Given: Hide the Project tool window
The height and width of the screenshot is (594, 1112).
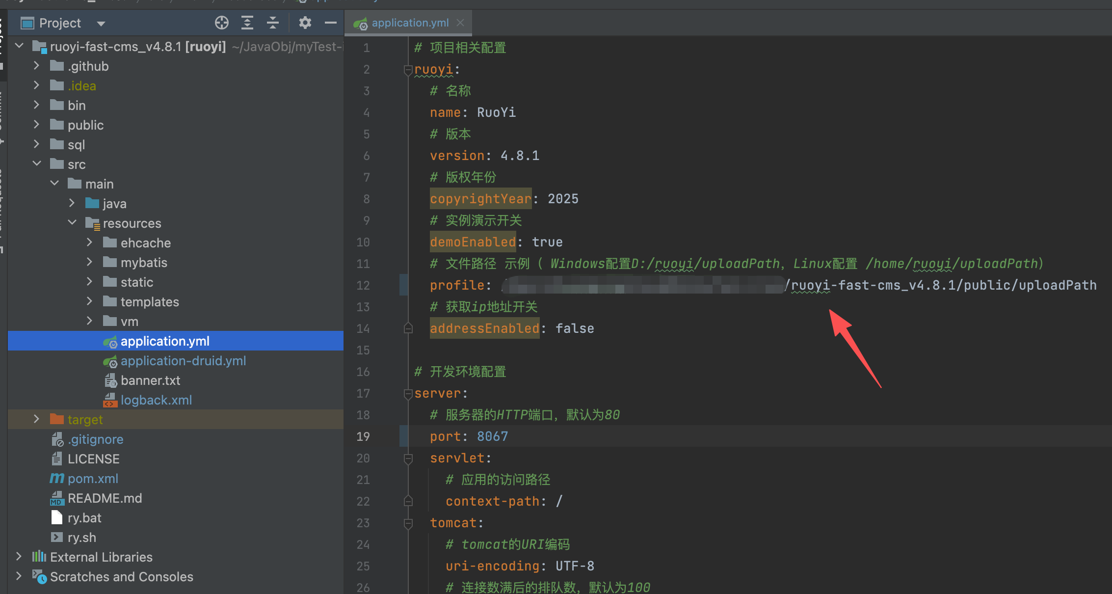Looking at the screenshot, I should click(331, 23).
